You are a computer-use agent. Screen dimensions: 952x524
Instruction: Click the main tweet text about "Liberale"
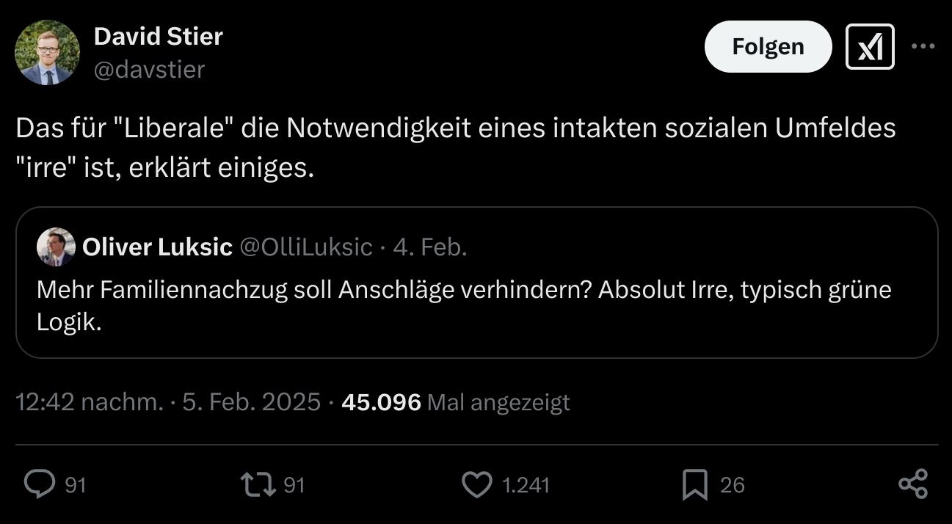coord(455,148)
